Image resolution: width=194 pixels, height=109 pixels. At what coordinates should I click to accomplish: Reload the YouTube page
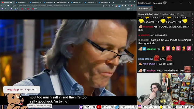tap(8, 6)
